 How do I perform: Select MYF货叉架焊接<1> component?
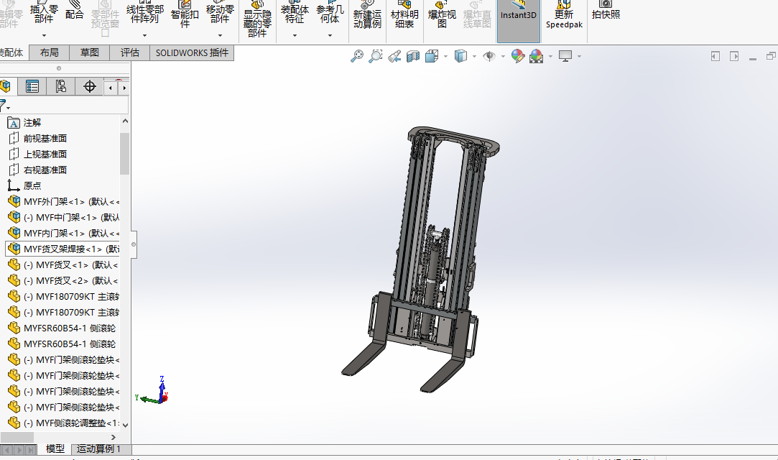pos(62,249)
